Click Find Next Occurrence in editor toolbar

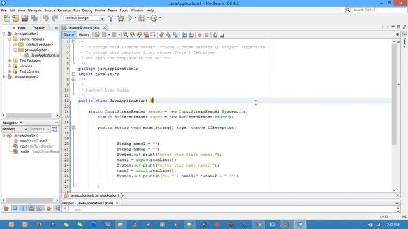(140, 35)
